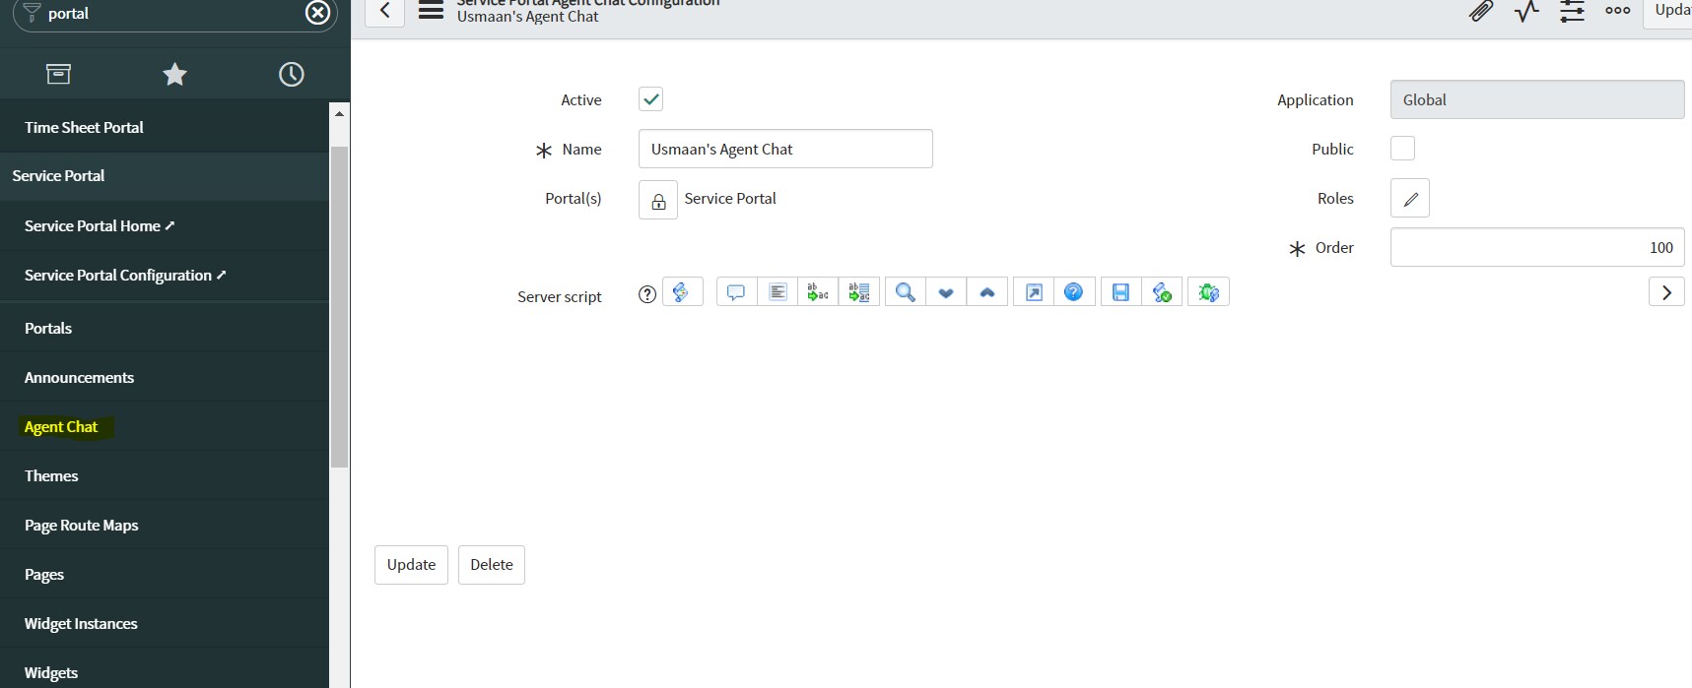
Task: Uncheck the Active checkbox
Action: tap(650, 98)
